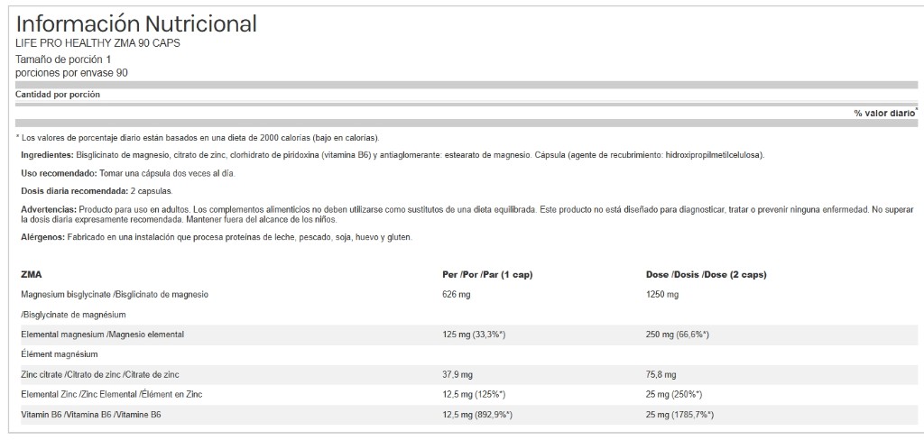The image size is (924, 440).
Task: Click the '37,9 mg' value
Action: tap(457, 374)
